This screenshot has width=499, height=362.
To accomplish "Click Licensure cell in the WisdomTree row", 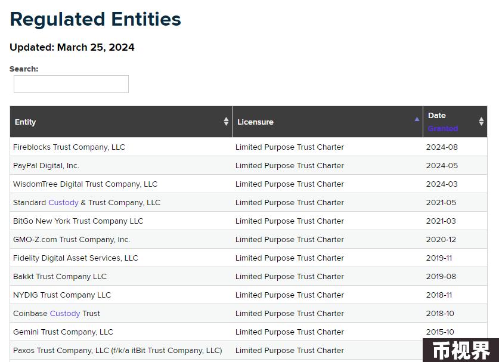I will point(290,184).
